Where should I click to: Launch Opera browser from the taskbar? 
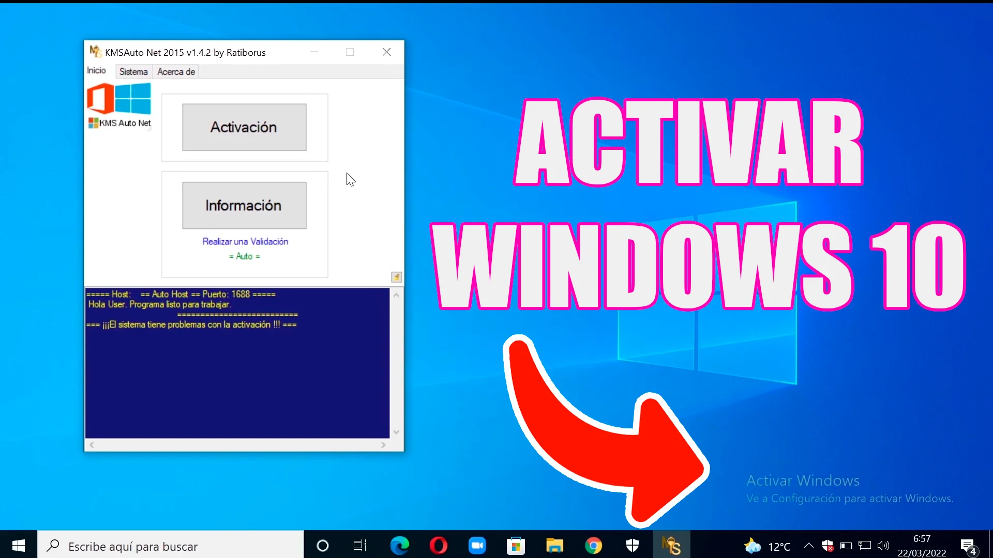click(x=438, y=546)
